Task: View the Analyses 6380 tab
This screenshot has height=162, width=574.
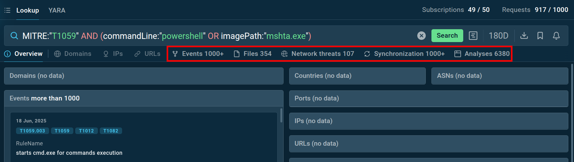Action: (x=482, y=54)
